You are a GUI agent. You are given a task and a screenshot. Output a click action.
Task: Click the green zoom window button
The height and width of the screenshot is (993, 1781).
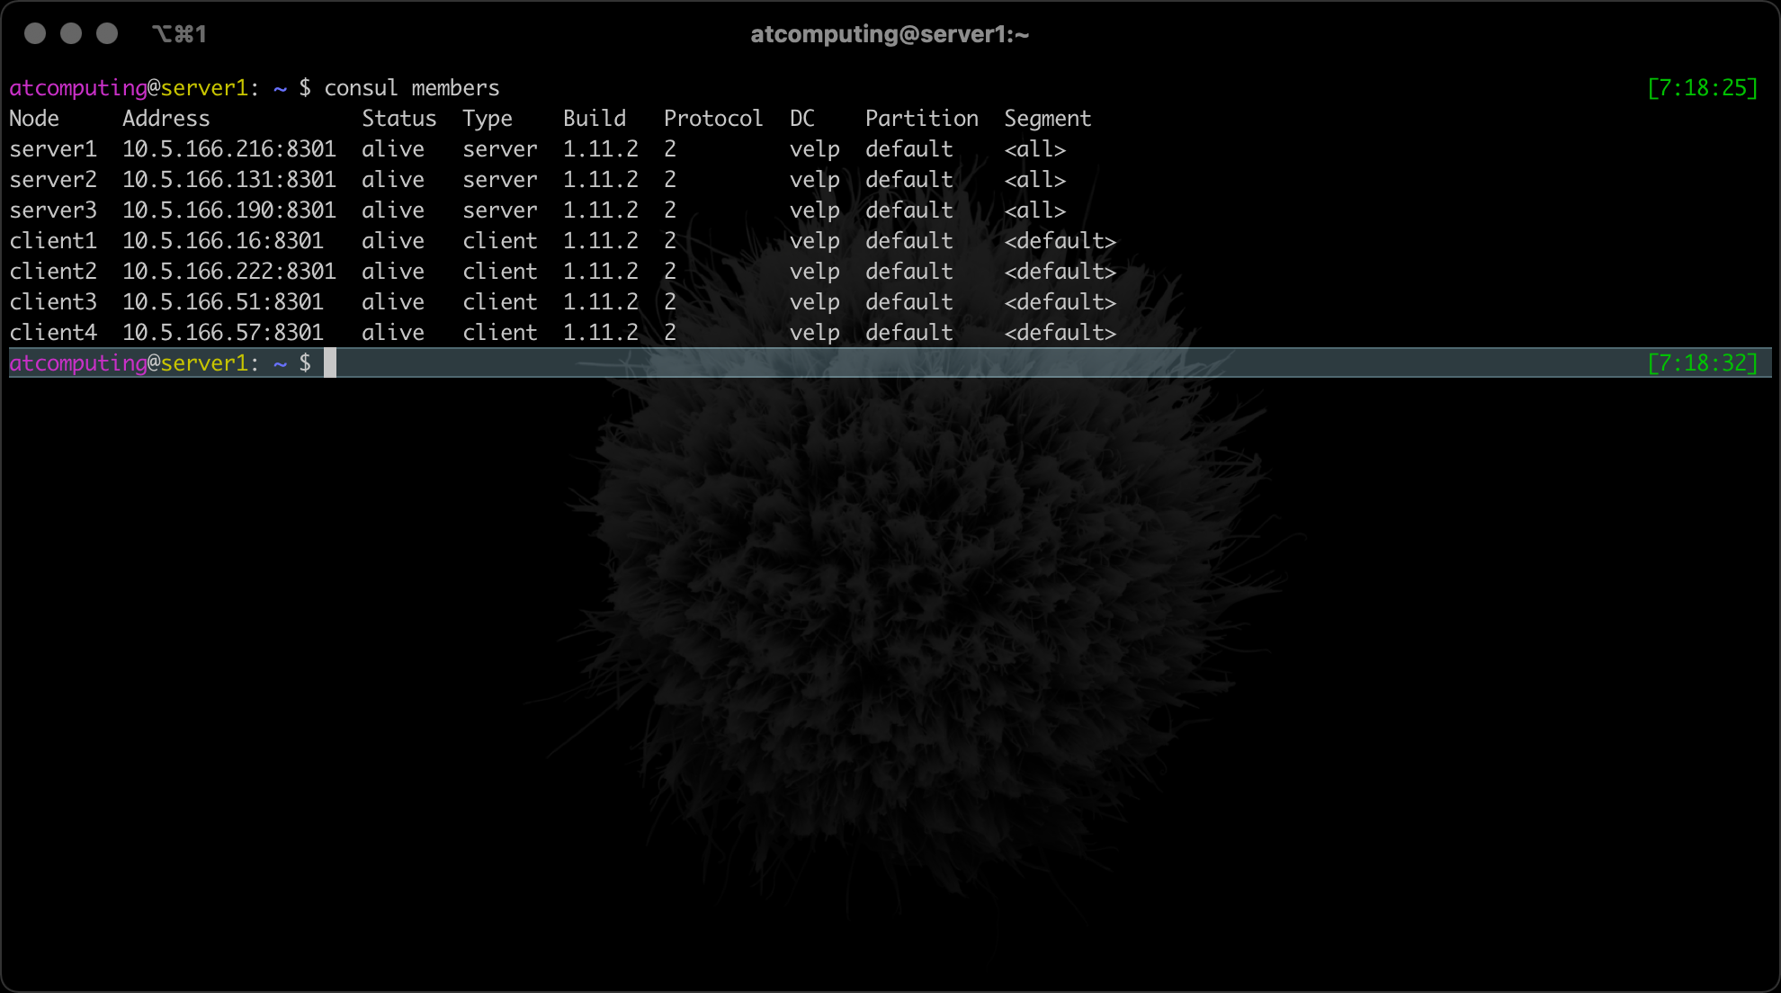pos(107,34)
